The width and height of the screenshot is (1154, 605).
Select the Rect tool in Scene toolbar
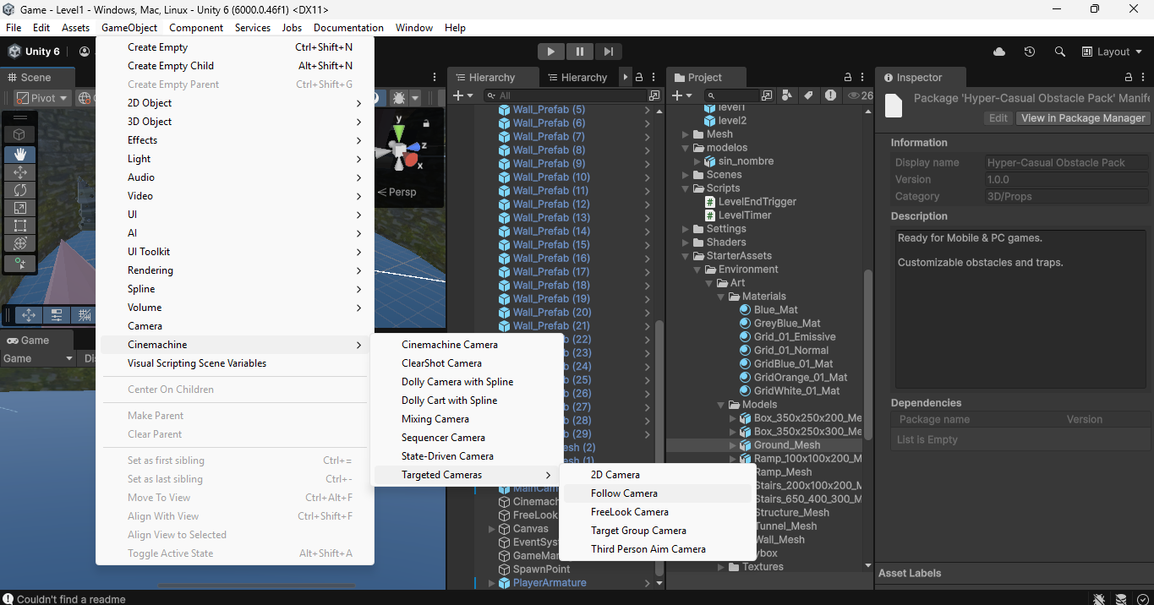(19, 226)
